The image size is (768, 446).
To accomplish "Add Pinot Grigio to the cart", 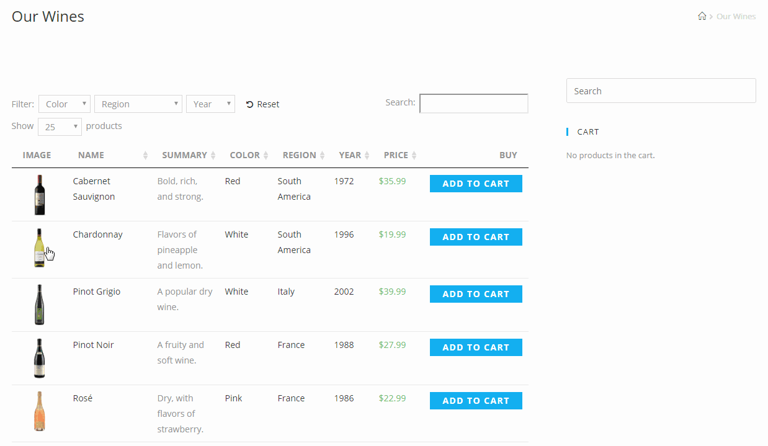I will [x=476, y=293].
